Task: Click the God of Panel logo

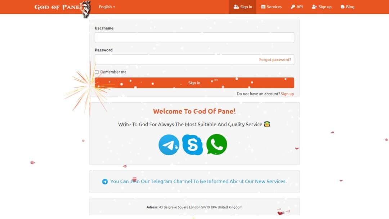Action: [63, 8]
